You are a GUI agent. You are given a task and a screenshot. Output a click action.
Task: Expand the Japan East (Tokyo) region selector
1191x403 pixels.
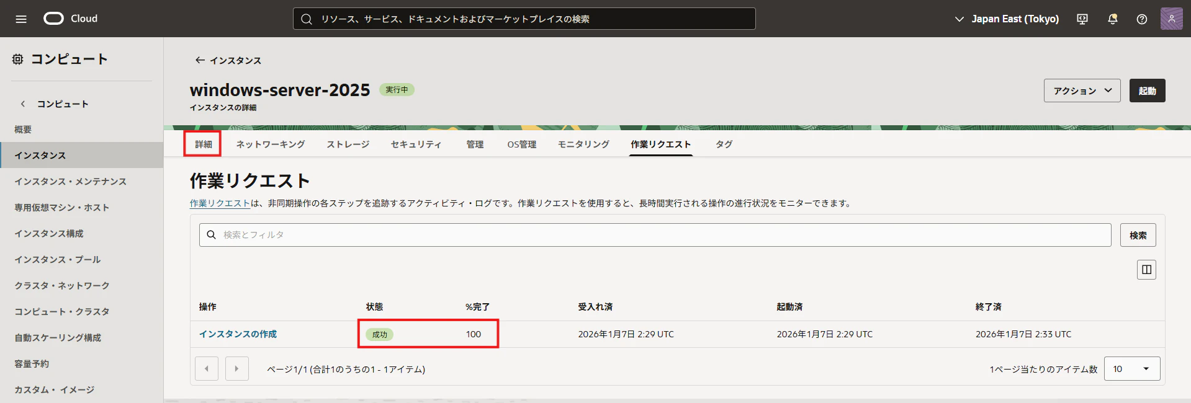tap(1006, 19)
